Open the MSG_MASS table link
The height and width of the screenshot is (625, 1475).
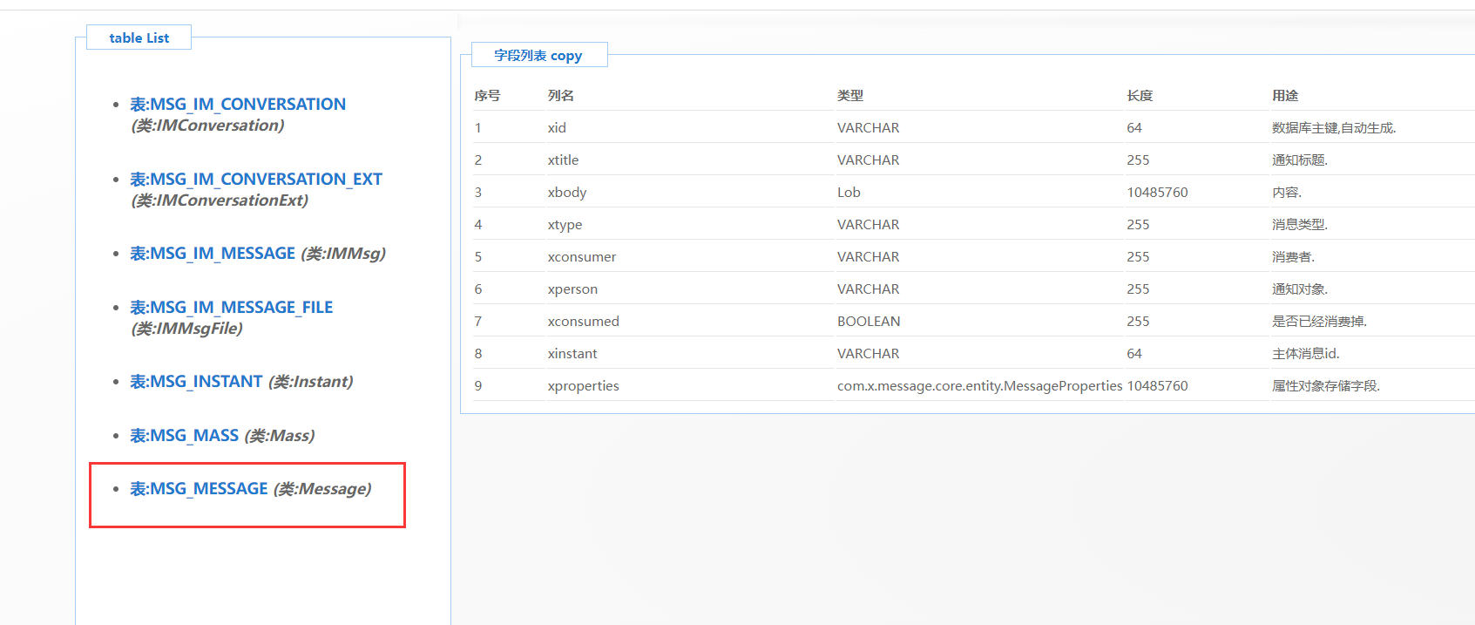(x=185, y=436)
